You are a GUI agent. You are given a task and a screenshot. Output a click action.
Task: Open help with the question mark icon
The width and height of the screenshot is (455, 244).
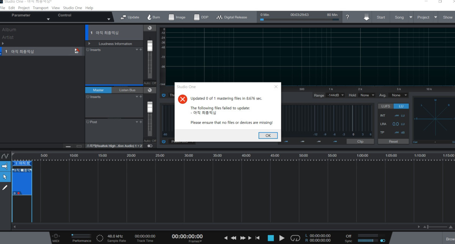(347, 17)
